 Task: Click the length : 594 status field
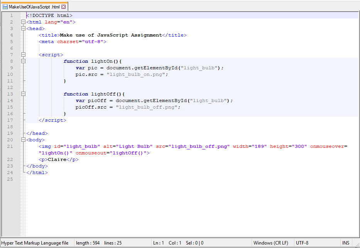pyautogui.click(x=88, y=243)
